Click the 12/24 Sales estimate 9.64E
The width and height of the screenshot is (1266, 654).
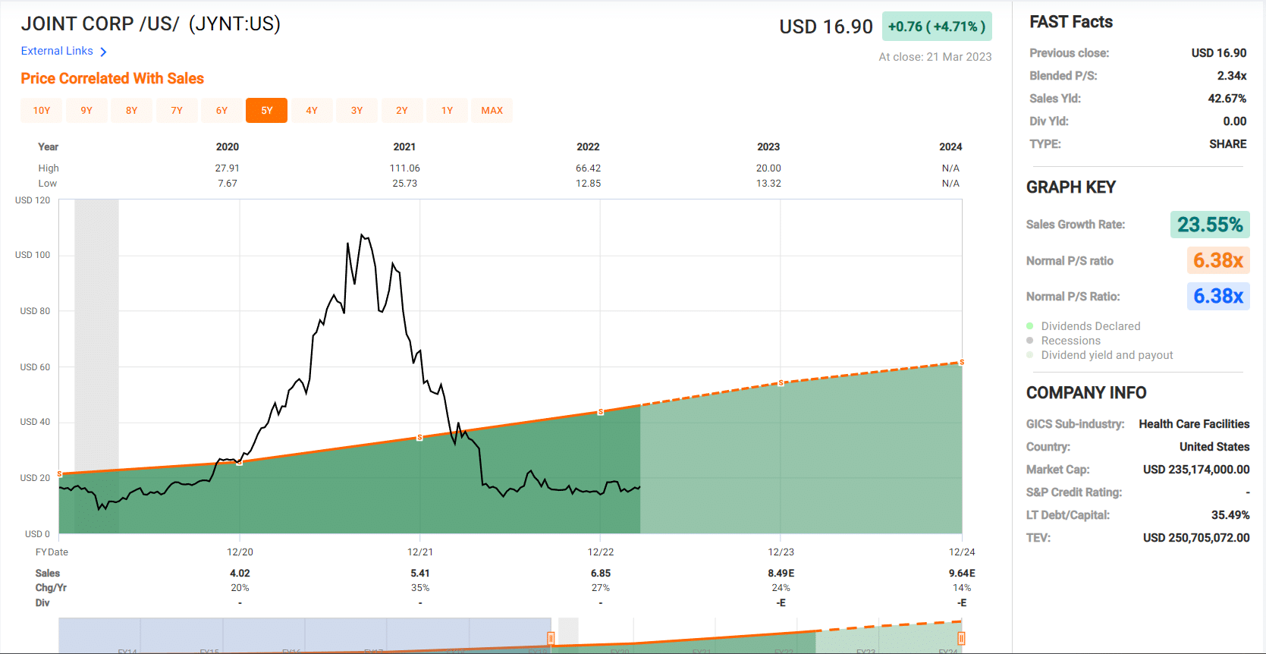click(962, 574)
